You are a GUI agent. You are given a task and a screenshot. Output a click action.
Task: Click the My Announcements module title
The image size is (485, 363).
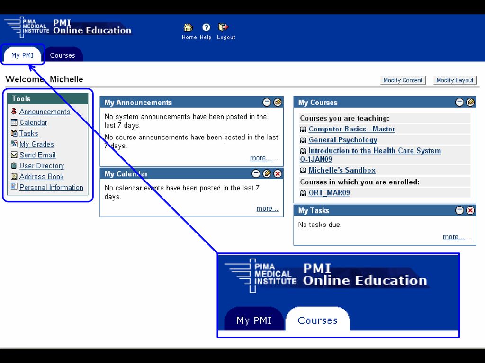coord(138,103)
